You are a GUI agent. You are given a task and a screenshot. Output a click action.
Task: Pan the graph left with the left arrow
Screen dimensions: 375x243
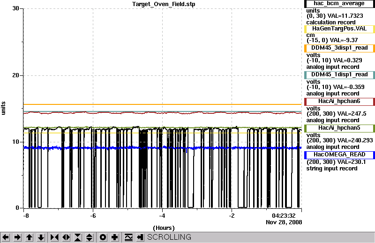(x=6, y=237)
